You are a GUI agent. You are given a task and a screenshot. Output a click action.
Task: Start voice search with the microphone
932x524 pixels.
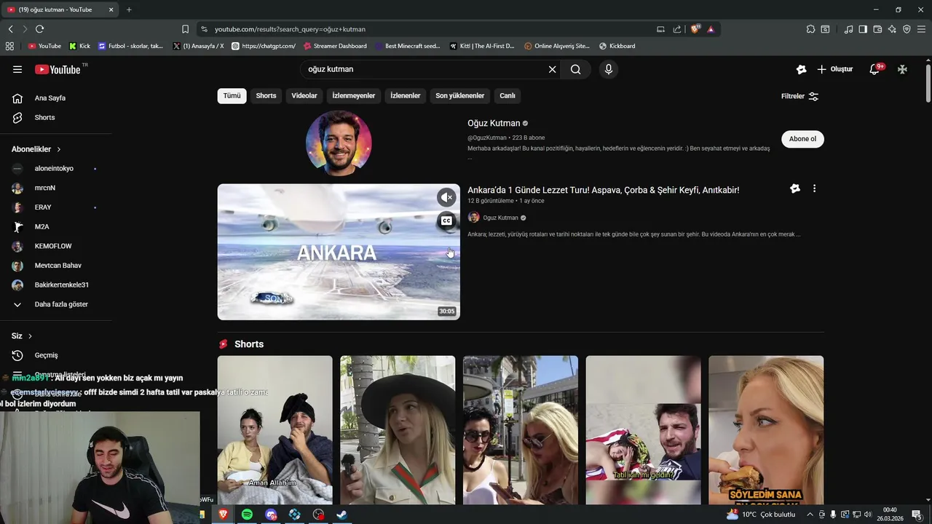609,69
